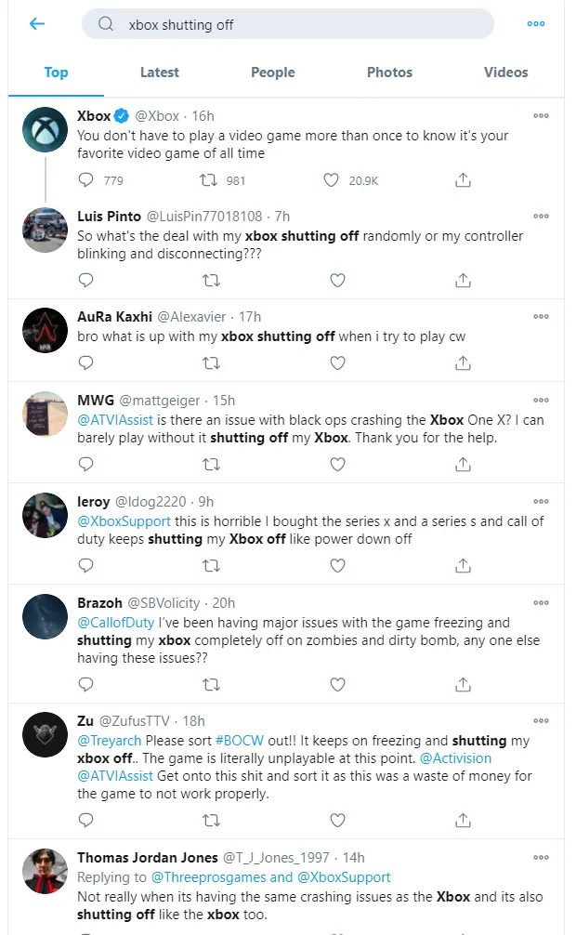
Task: Open more options on Luis Pinto's tweet
Action: 541,216
